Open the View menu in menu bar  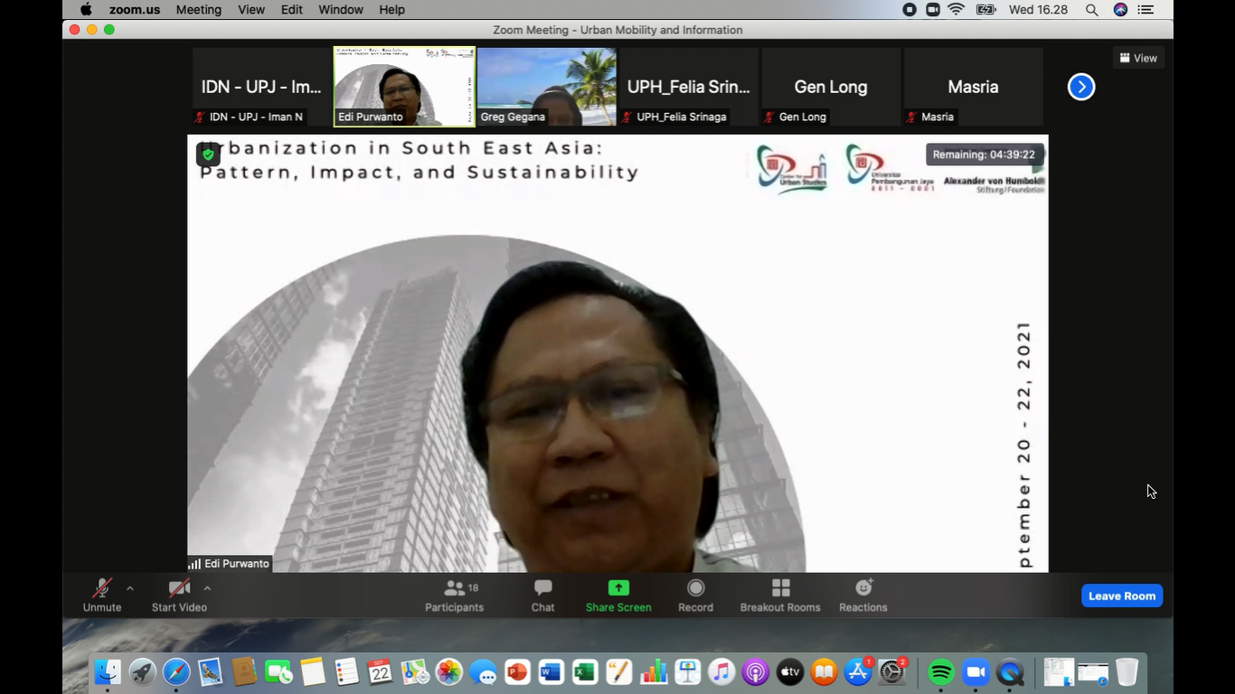[251, 9]
